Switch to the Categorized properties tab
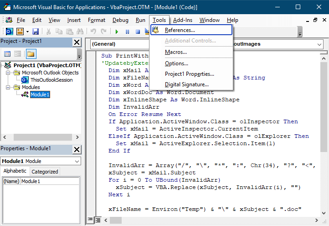Viewport: 329px width, 226px height. tap(45, 172)
